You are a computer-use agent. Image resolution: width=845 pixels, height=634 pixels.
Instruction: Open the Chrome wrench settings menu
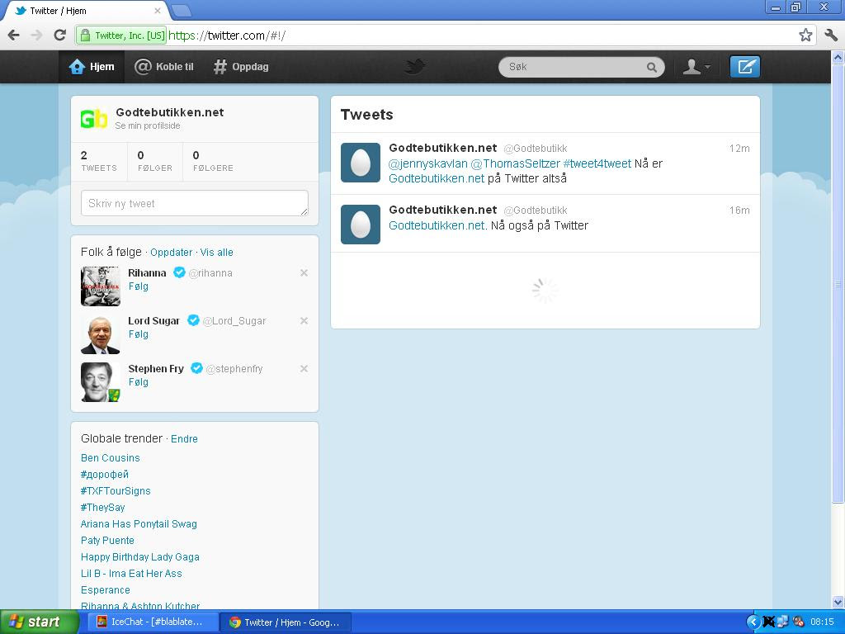click(831, 35)
